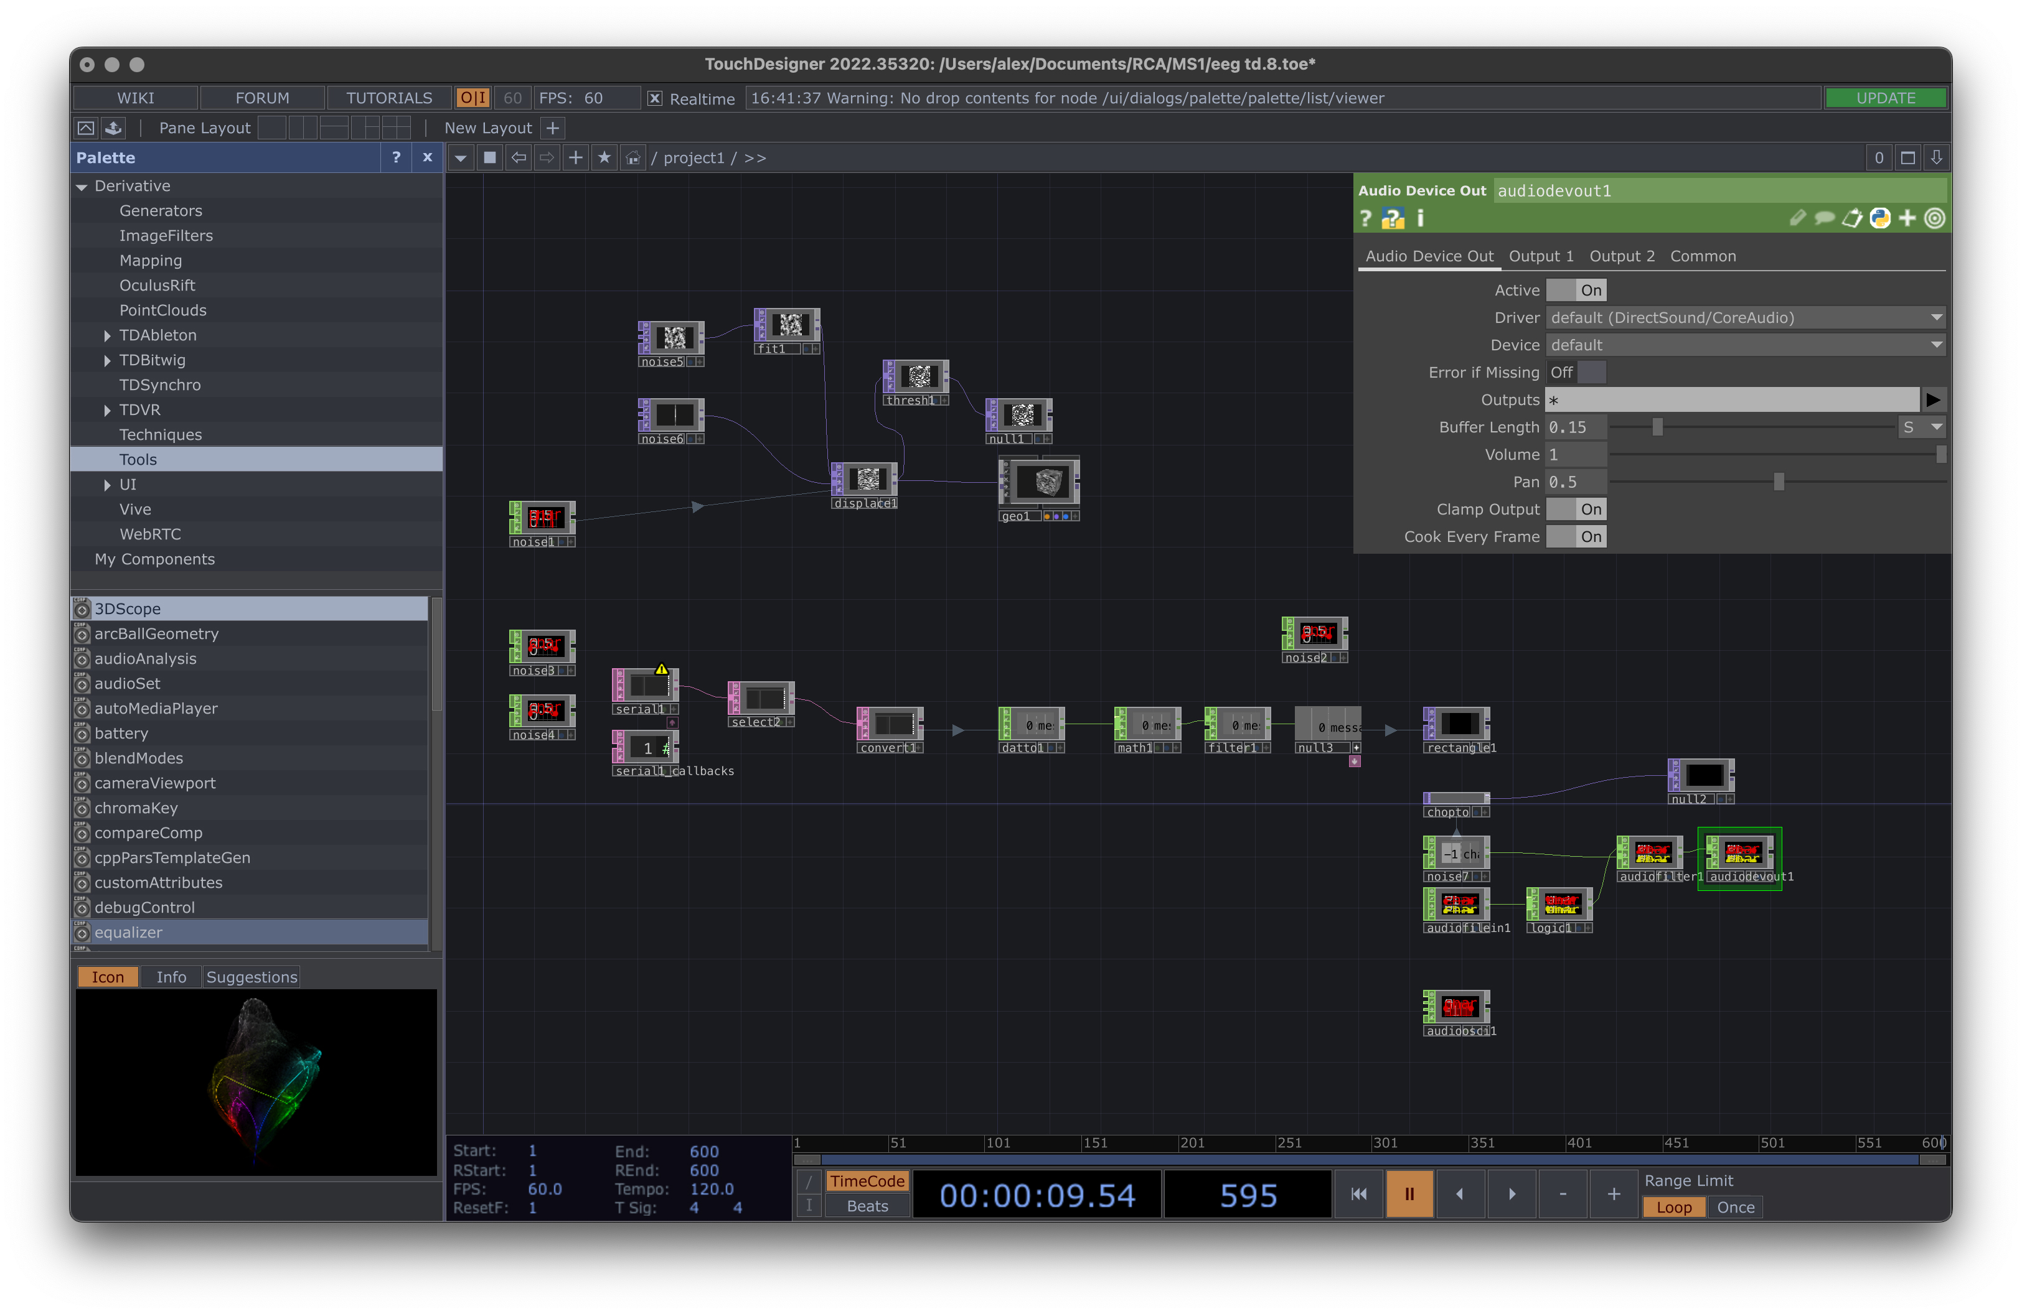
Task: Uncheck the Realtime checkbox
Action: click(x=654, y=98)
